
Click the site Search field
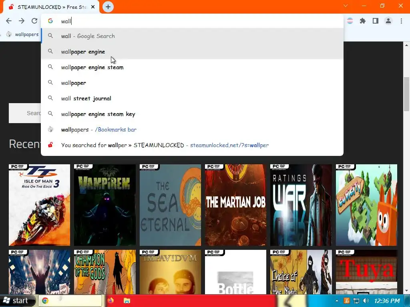point(25,113)
